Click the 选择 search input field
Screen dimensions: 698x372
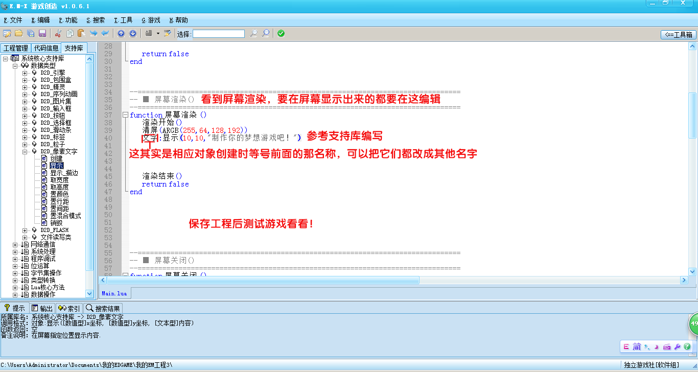(x=219, y=34)
